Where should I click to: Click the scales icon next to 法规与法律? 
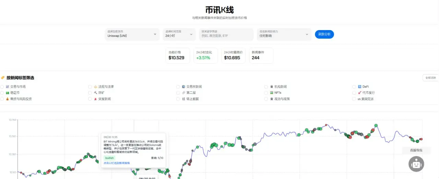coord(96,87)
